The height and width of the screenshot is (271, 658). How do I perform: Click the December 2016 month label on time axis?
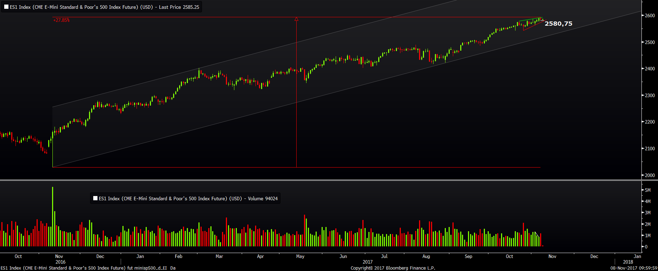[x=100, y=256]
